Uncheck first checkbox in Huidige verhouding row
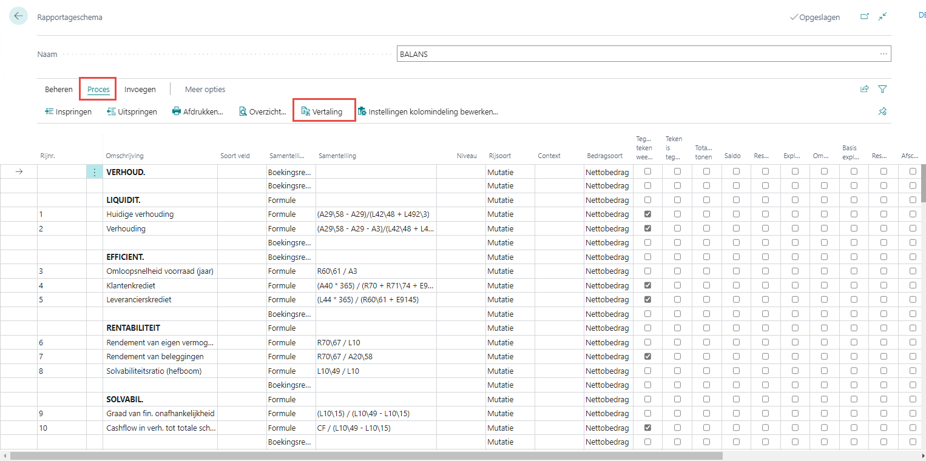 point(647,214)
